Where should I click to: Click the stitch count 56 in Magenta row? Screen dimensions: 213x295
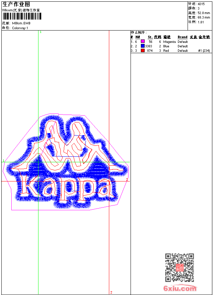pos(150,42)
